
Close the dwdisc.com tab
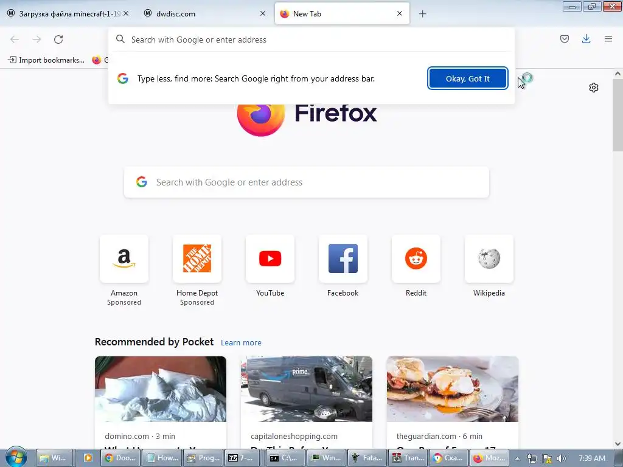coord(263,14)
